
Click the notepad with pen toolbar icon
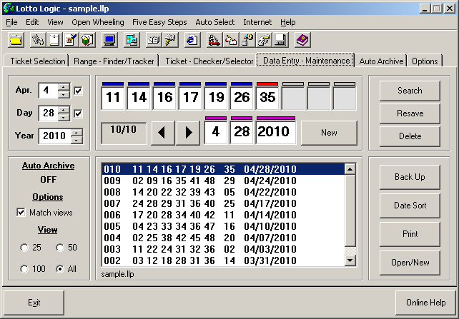(x=71, y=40)
